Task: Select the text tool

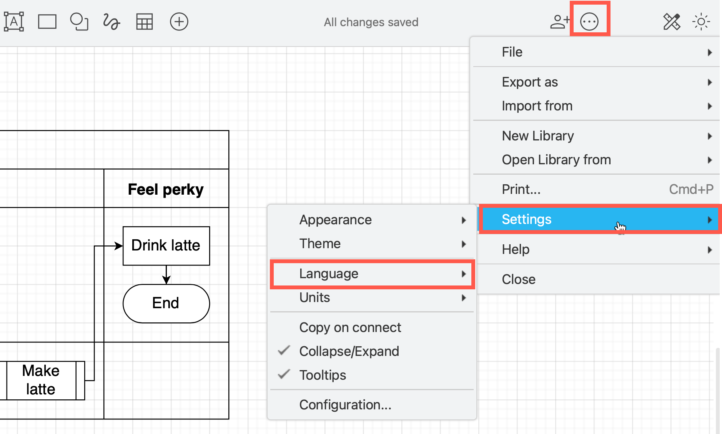Action: [x=14, y=22]
